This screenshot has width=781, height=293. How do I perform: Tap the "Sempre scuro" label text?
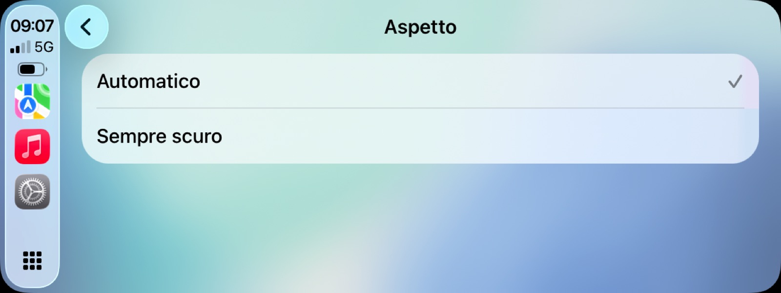tap(159, 136)
